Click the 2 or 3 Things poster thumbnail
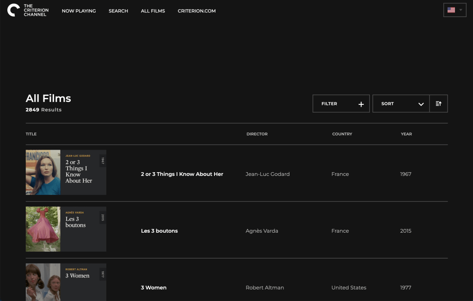Screen dimensions: 473x301 pyautogui.click(x=66, y=172)
